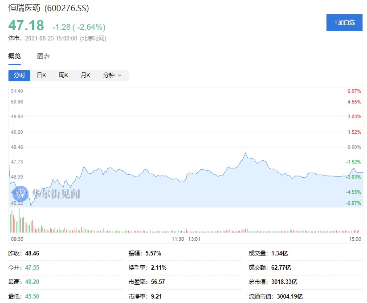Screen dimensions: 367x303
Task: Click the 成交额 value 62.77亿
Action: 281,268
